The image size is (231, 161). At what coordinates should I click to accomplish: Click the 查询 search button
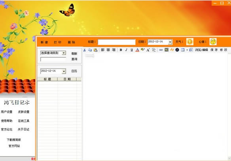[x=74, y=59]
